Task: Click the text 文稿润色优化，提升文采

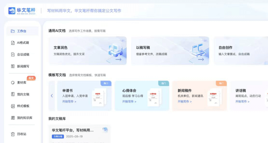Action: [69, 54]
